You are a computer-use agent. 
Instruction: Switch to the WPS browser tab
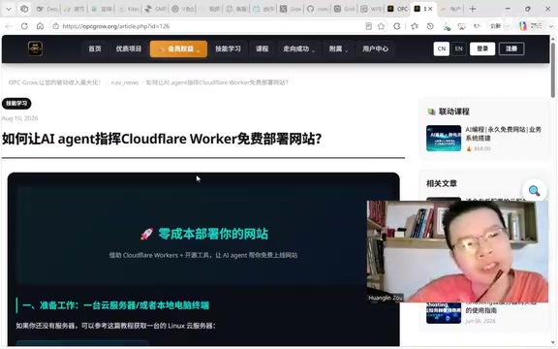click(371, 9)
